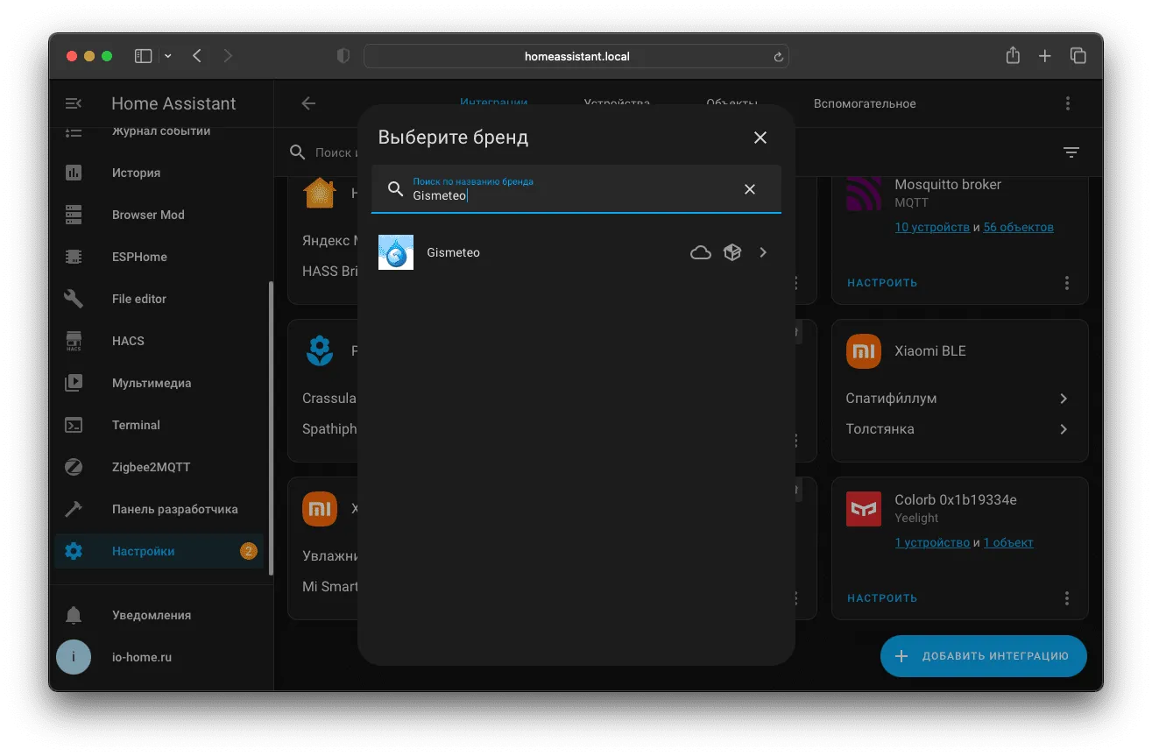Open the 56 объектов link
The height and width of the screenshot is (756, 1152).
pyautogui.click(x=1018, y=227)
